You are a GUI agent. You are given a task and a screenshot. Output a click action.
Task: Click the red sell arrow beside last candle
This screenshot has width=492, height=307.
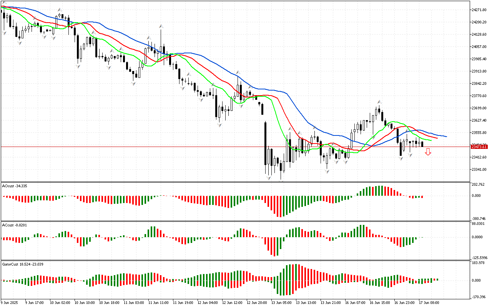click(x=428, y=152)
